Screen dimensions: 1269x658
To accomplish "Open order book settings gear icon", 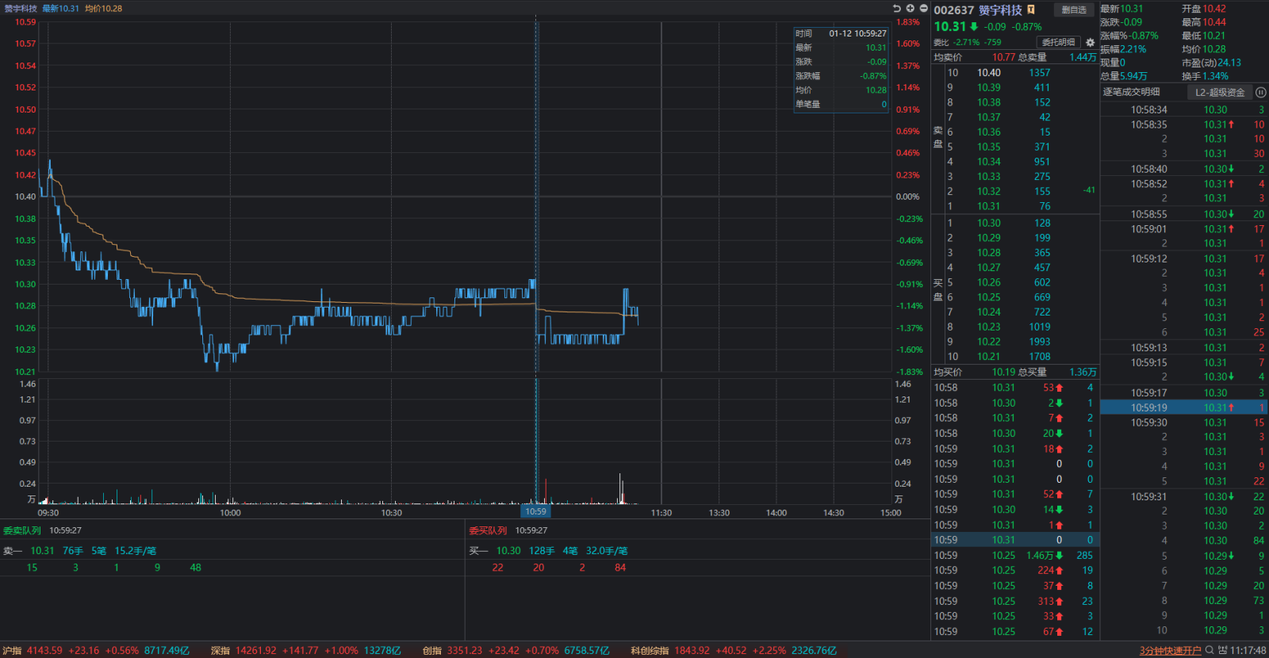I will (1090, 43).
